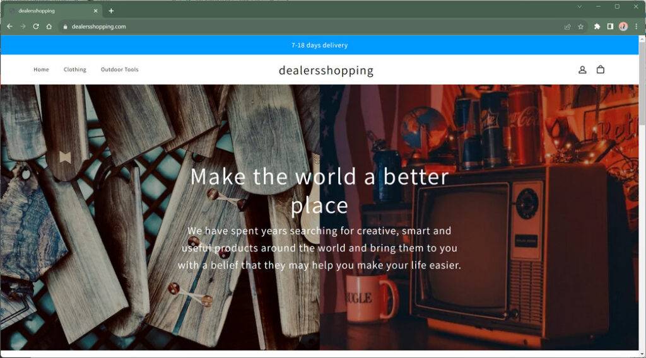Go to browser home page icon

(49, 26)
